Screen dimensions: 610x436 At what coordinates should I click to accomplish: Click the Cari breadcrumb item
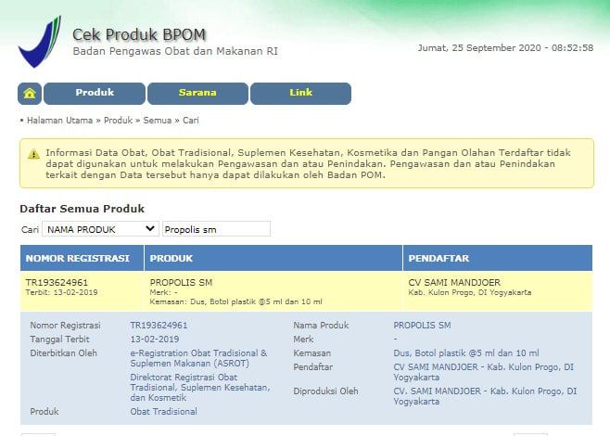coord(191,121)
